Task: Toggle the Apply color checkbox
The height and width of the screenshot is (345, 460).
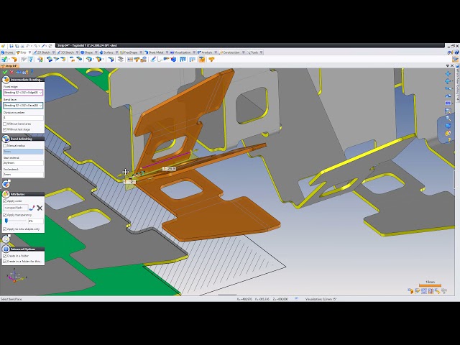Action: click(x=5, y=201)
